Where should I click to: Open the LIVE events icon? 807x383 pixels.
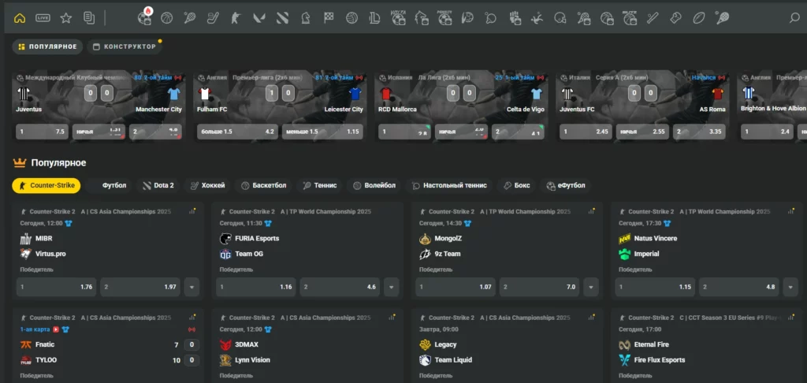point(43,18)
